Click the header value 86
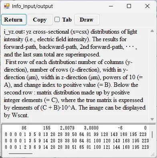 pos(24,128)
